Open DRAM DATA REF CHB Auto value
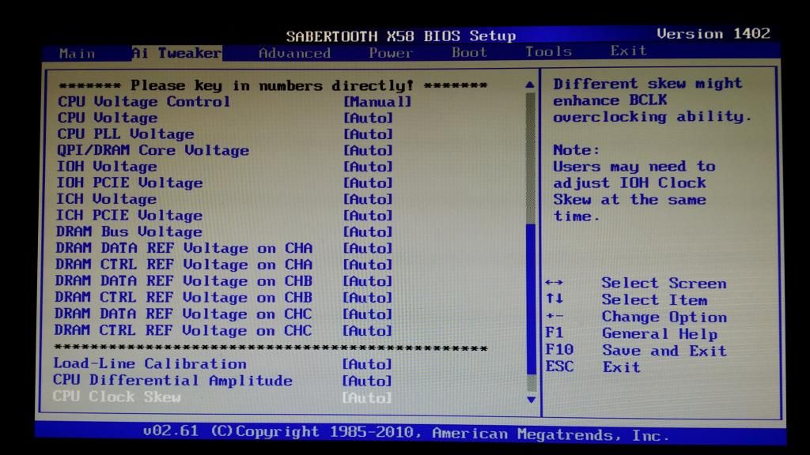Viewport: 810px width, 455px height. tap(368, 281)
